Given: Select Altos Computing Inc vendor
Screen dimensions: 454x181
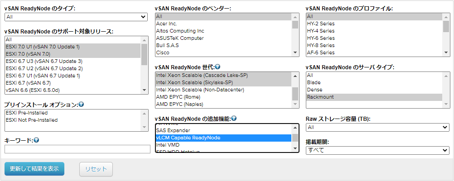Looking at the screenshot, I should (223, 31).
